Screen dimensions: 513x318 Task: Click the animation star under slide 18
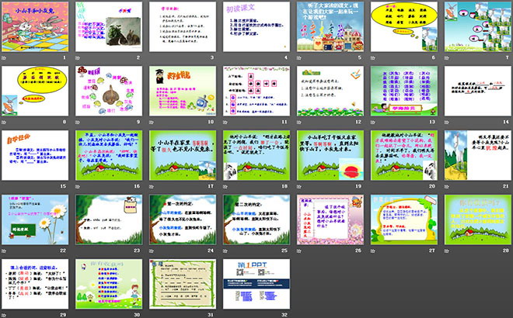point(225,186)
